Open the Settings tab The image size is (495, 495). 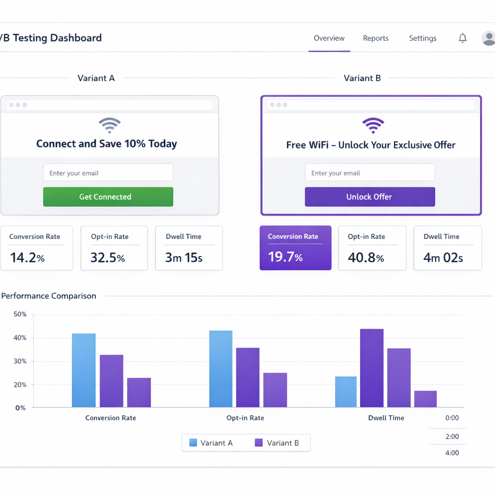pos(422,38)
